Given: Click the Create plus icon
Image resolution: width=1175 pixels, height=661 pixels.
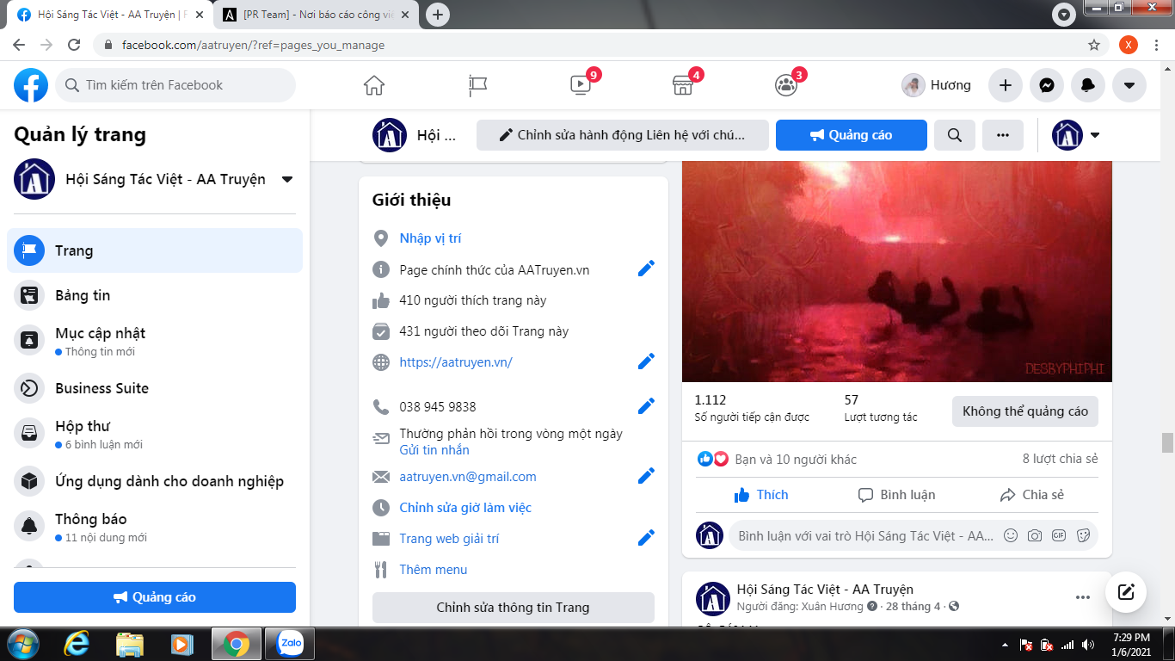Looking at the screenshot, I should [x=1006, y=85].
